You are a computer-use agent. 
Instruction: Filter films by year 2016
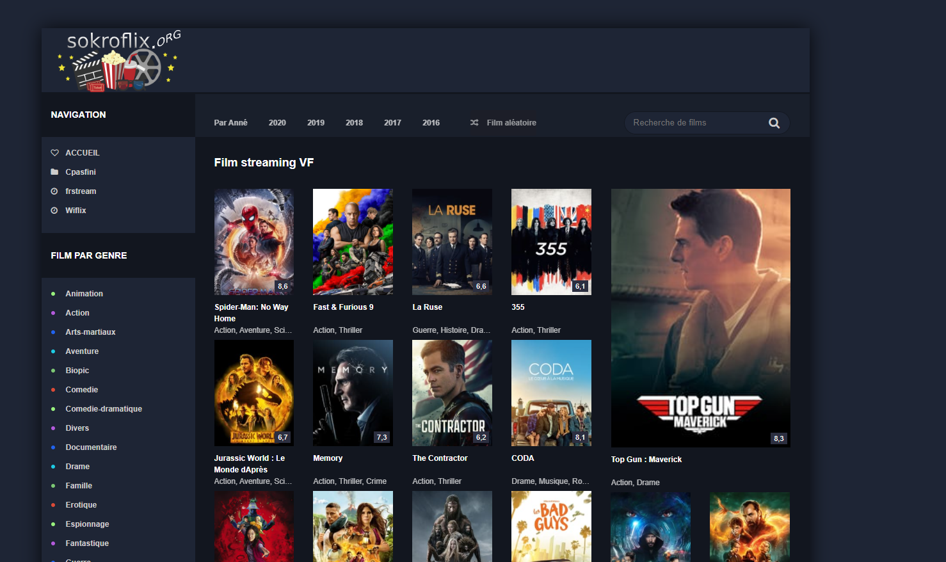click(x=431, y=123)
